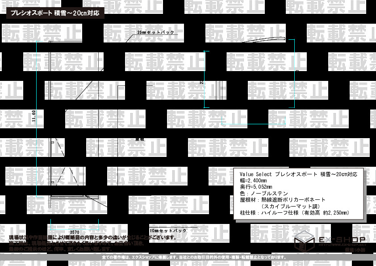Click the 屋根材：熱線遮断ポリカーボネート line
The width and height of the screenshot is (376, 266).
pyautogui.click(x=283, y=200)
